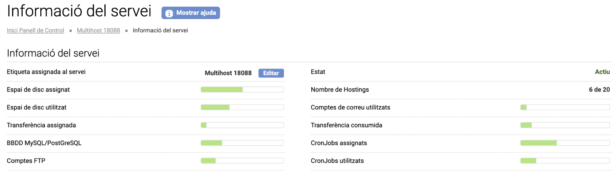The height and width of the screenshot is (176, 614).
Task: Open the Mostrar ajuda help button
Action: [191, 13]
